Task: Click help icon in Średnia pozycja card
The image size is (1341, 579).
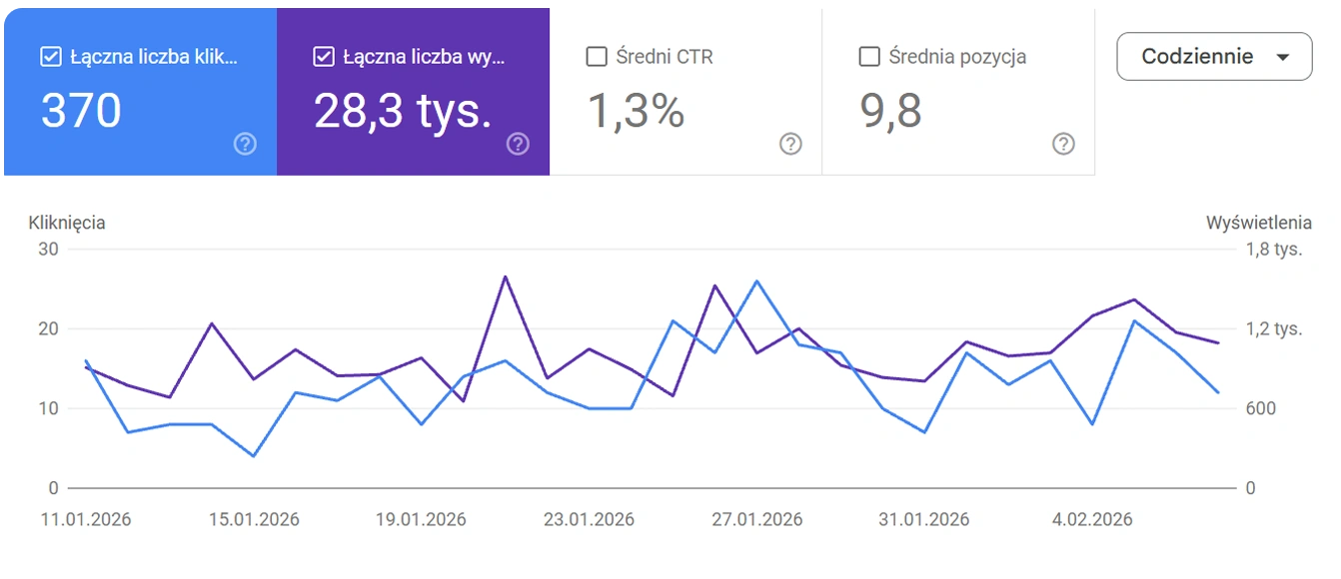Action: pos(1063,144)
